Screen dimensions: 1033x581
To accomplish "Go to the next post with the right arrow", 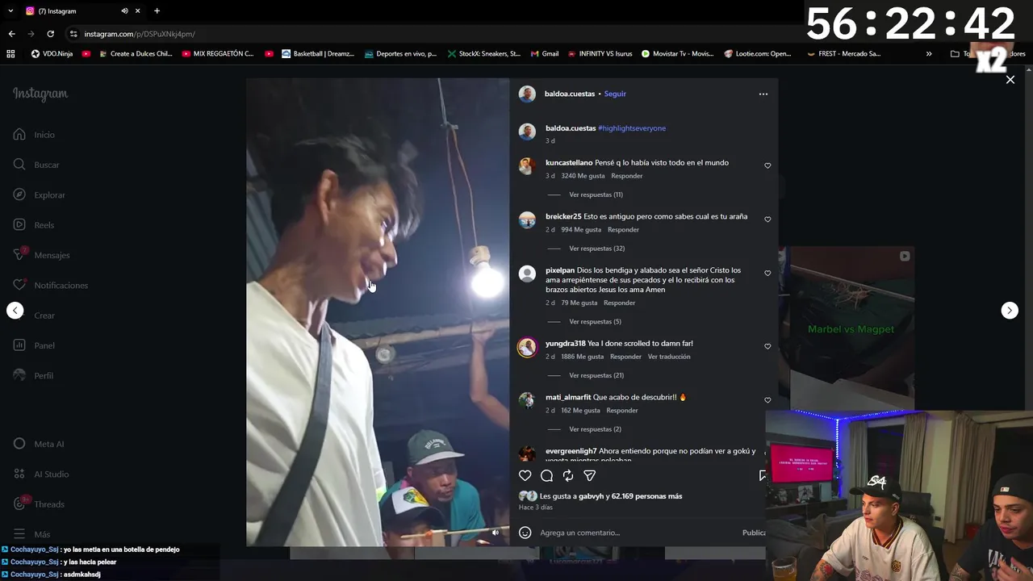I will (x=1010, y=311).
